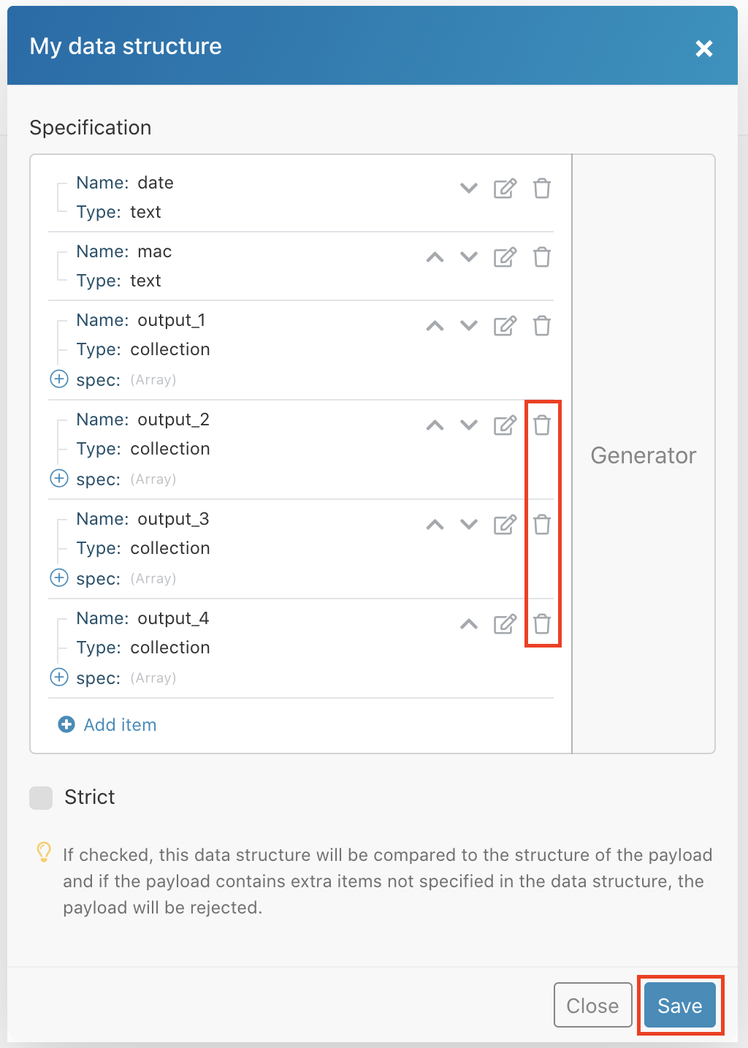Move output_4 up
Image resolution: width=748 pixels, height=1048 pixels.
click(469, 623)
